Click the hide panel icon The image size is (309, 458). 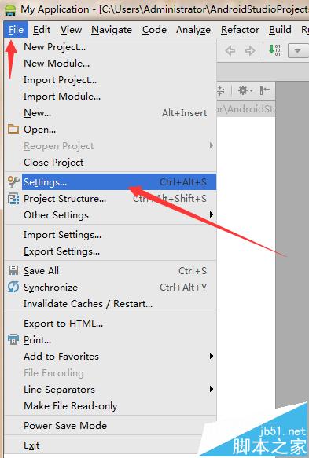pos(264,90)
